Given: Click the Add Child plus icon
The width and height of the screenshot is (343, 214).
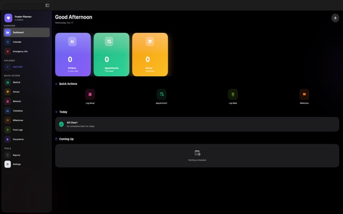Looking at the screenshot, I should [8, 67].
